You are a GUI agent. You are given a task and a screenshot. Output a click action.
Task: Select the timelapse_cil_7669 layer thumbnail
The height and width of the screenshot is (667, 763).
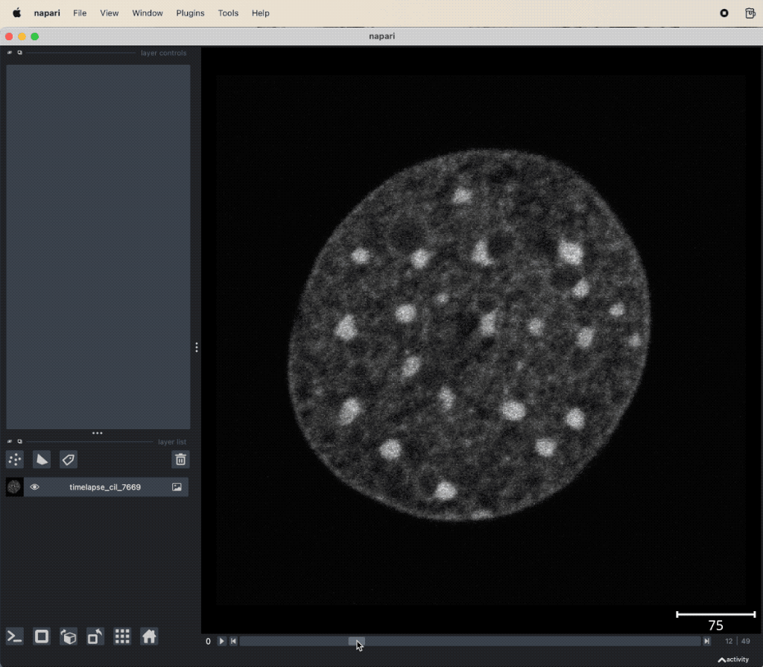click(x=14, y=487)
